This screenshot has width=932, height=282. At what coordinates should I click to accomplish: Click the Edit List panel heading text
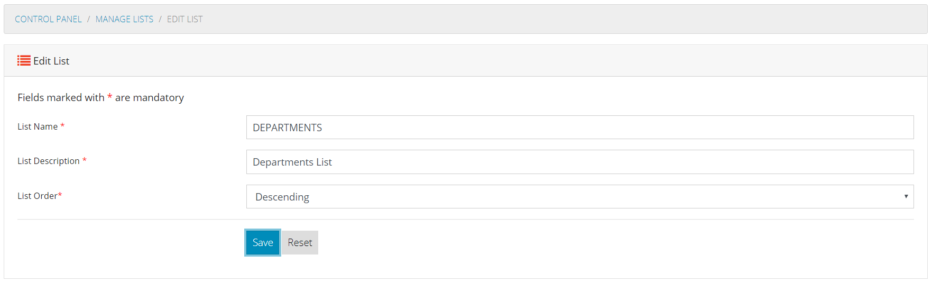pos(51,61)
